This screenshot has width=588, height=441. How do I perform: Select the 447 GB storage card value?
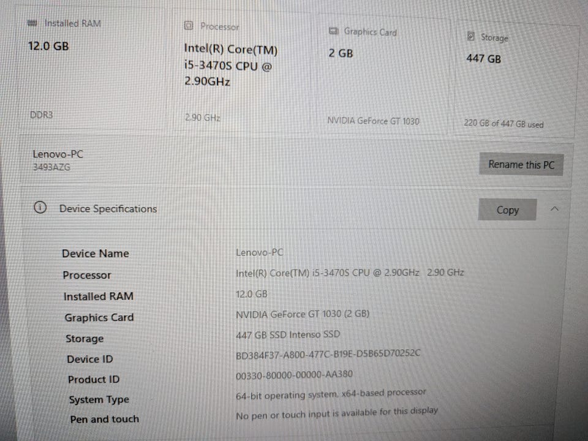coord(483,59)
